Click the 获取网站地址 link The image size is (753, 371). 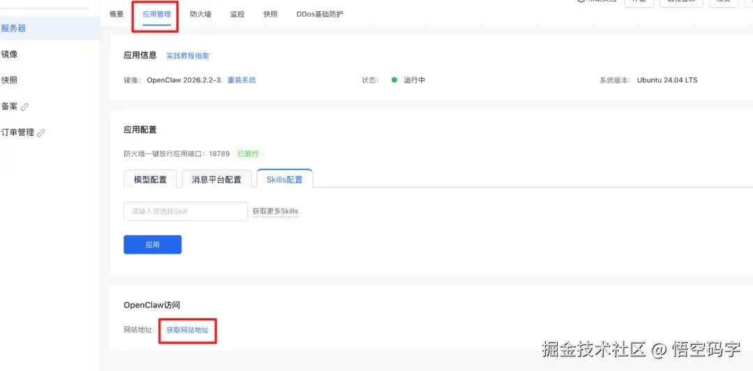(x=188, y=330)
